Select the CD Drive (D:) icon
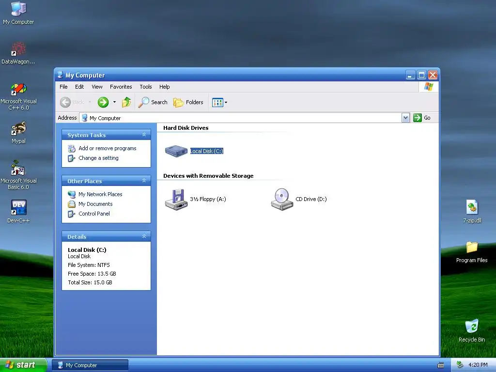Image resolution: width=496 pixels, height=372 pixels. tap(282, 199)
